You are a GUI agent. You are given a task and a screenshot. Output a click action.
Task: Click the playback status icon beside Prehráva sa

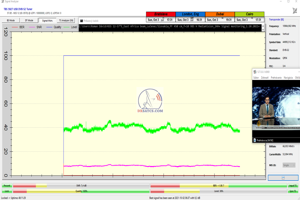tap(254, 140)
